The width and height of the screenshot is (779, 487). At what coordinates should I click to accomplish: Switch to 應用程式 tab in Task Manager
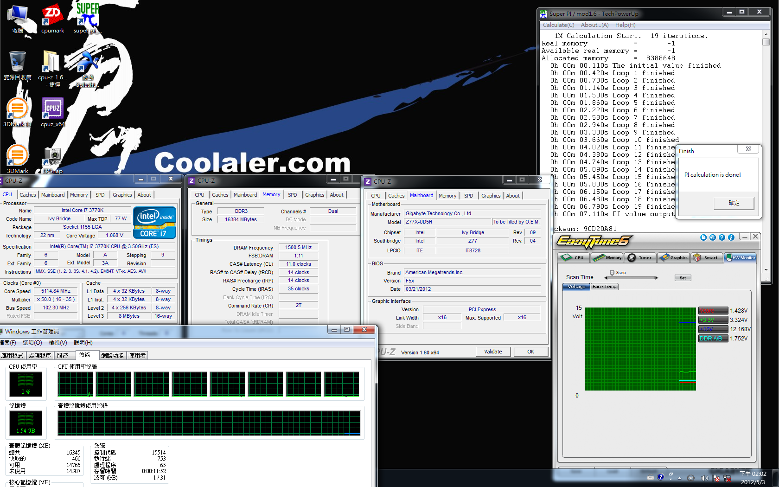(13, 356)
